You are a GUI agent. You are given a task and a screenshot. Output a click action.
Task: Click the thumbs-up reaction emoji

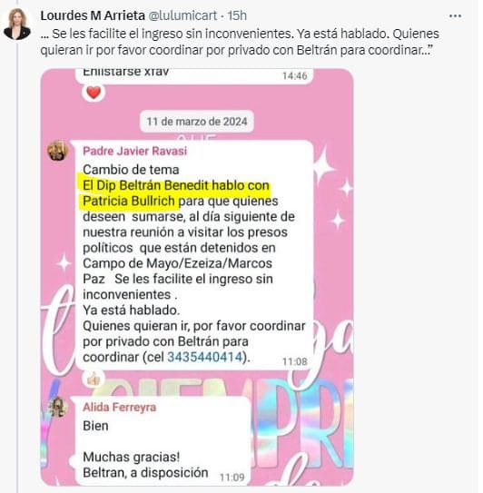coord(94,380)
